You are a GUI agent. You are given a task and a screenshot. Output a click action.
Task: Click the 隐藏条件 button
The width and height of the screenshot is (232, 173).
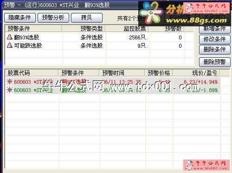[20, 18]
